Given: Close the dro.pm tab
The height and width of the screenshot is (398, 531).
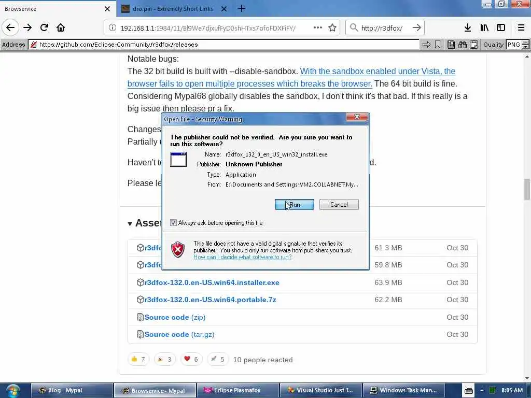Looking at the screenshot, I should point(224,9).
